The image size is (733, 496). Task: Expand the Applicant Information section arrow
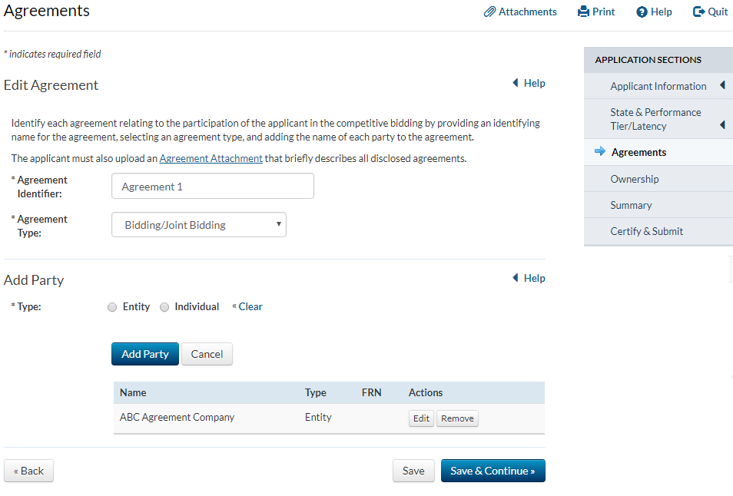tap(722, 86)
